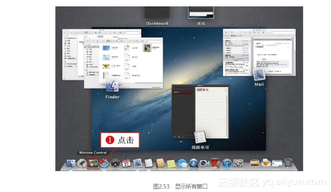Open iTunes music note icon in Dock

pyautogui.click(x=227, y=163)
